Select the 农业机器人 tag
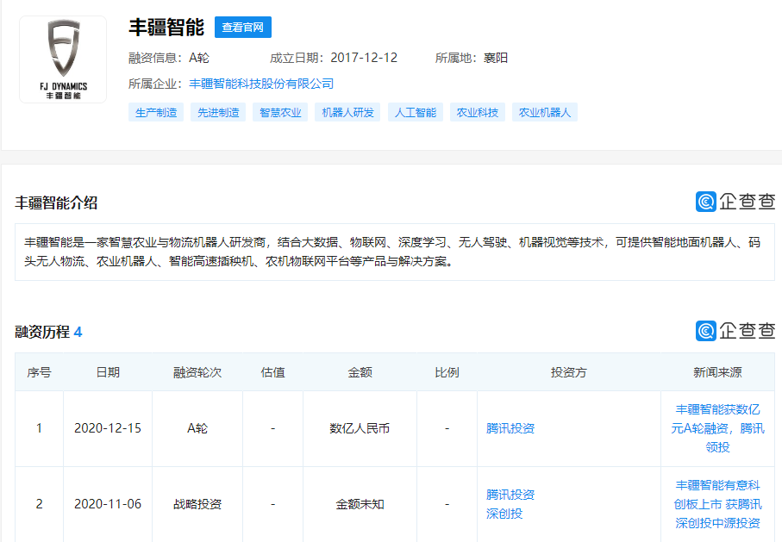Screen dimensions: 782x542 click(545, 112)
